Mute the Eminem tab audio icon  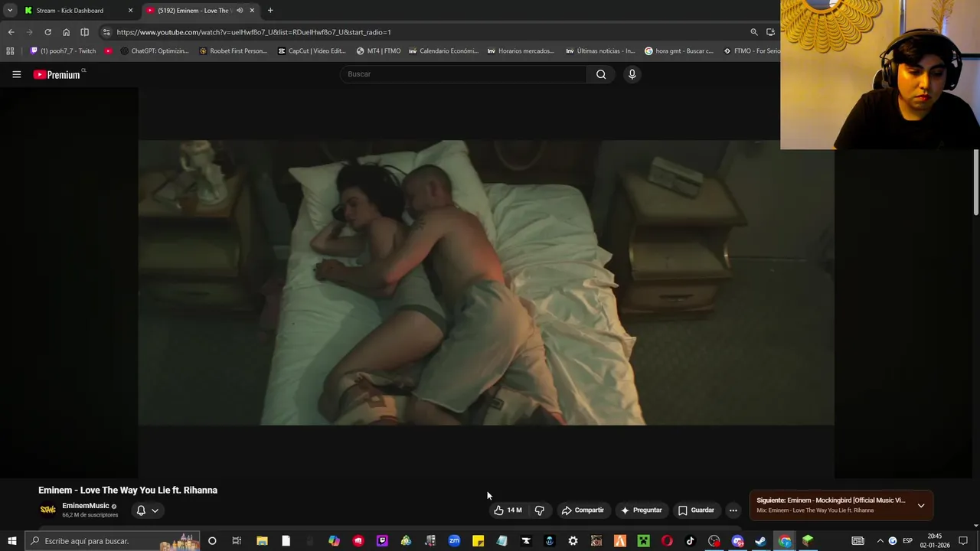pos(240,11)
